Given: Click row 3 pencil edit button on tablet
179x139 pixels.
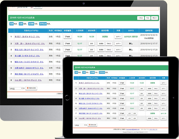Looking at the screenshot, I should (122, 93).
